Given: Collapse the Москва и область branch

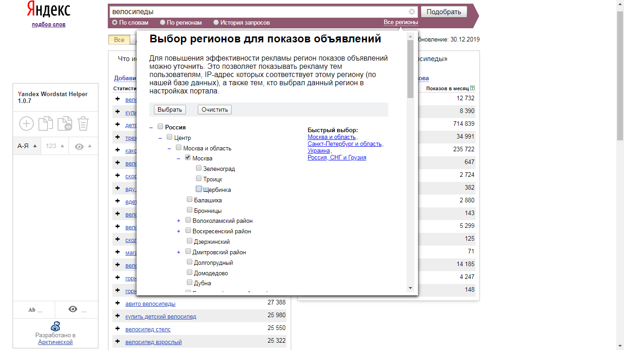Looking at the screenshot, I should (169, 148).
